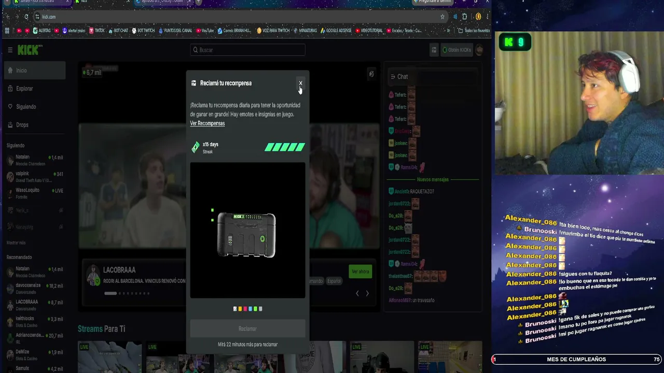Click the Ancist0 chat username
This screenshot has height=373, width=664.
click(402, 192)
